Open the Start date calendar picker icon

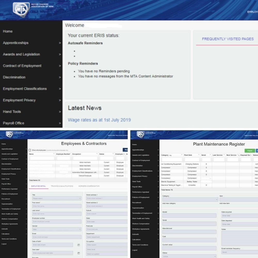79,253
